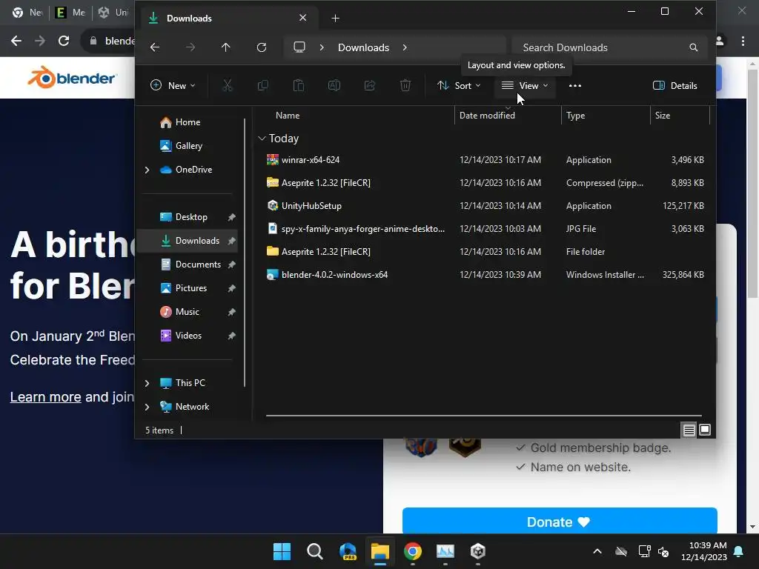Screen dimensions: 759x569
Task: Select the Aseprite 1.2.32 File folder row
Action: 484,252
